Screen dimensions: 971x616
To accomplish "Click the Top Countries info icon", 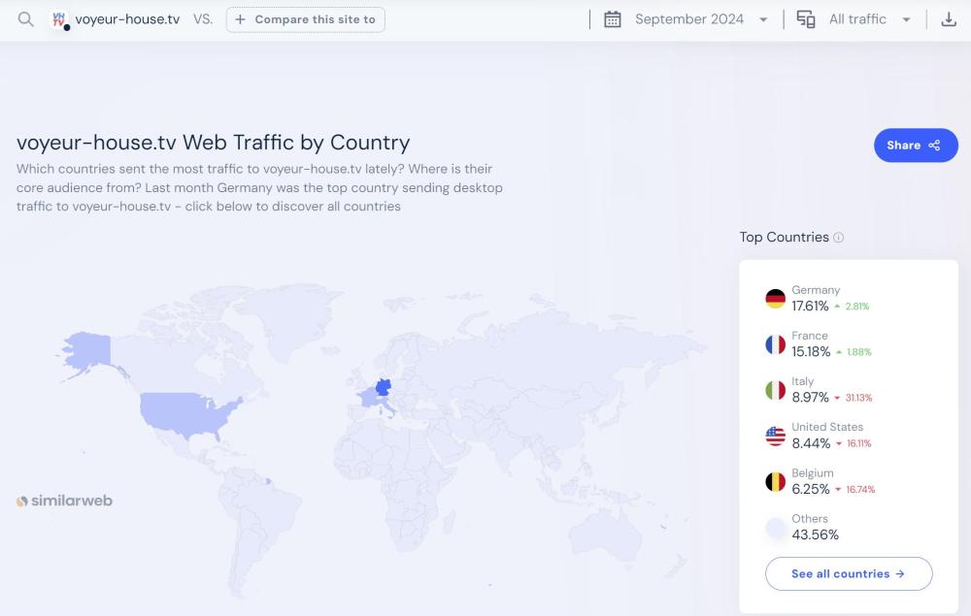I will click(839, 238).
